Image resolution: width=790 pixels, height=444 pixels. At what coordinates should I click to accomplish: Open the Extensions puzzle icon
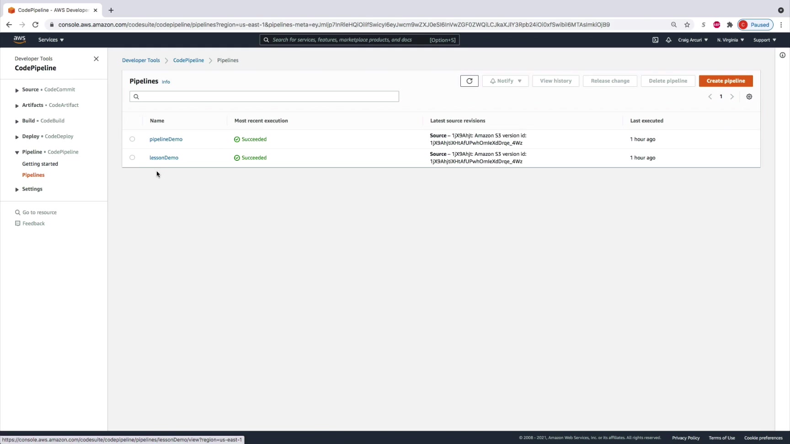click(x=730, y=25)
